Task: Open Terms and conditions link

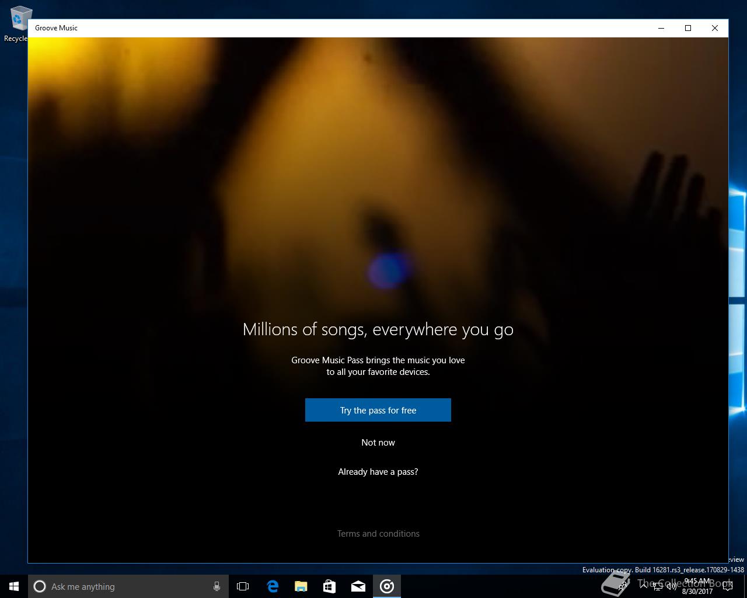Action: point(378,534)
